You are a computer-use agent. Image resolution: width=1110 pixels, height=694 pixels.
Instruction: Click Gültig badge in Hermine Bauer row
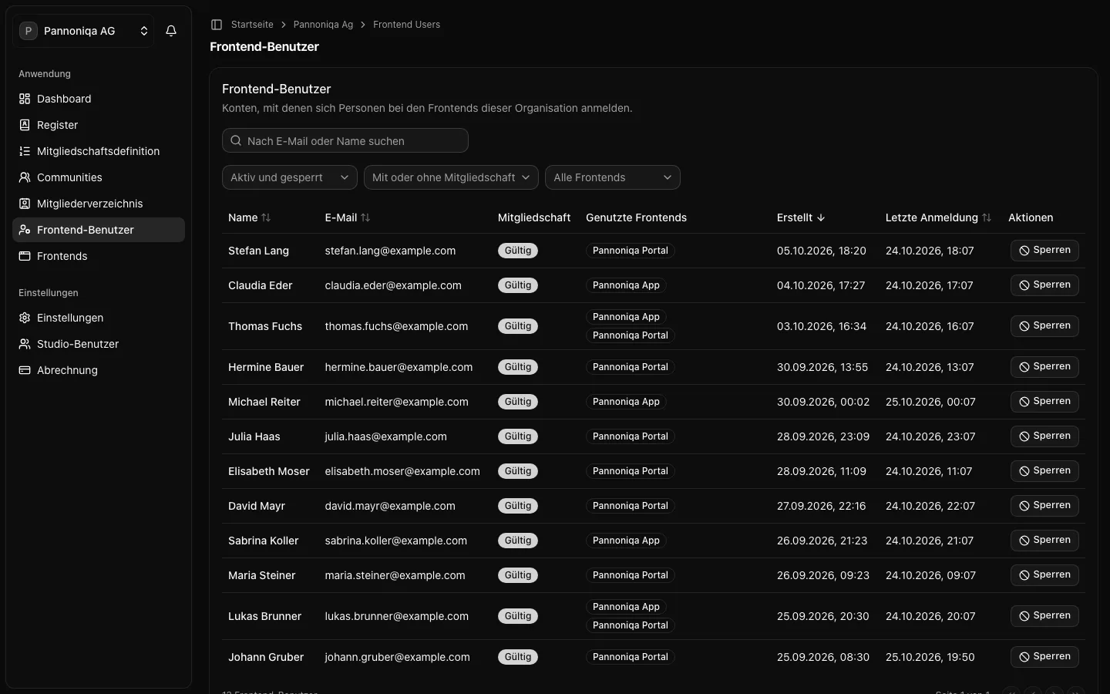518,367
